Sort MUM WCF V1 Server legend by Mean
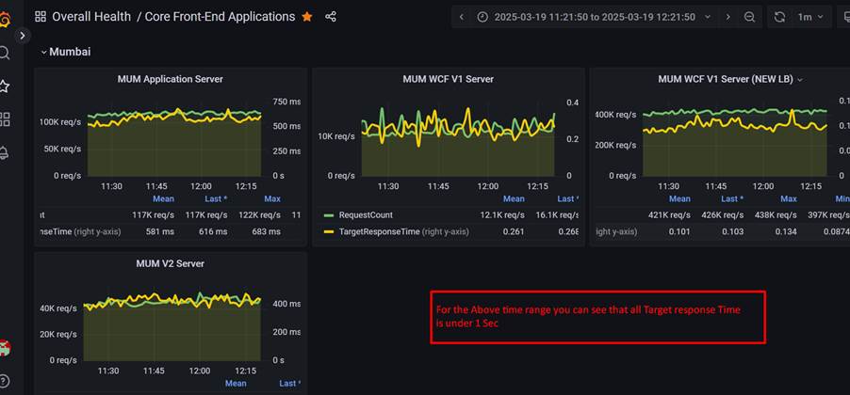The width and height of the screenshot is (850, 395). pos(514,198)
